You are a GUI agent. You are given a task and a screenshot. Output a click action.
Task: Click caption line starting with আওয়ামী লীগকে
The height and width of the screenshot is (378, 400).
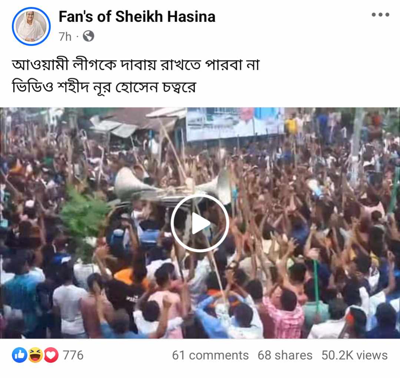coord(136,65)
